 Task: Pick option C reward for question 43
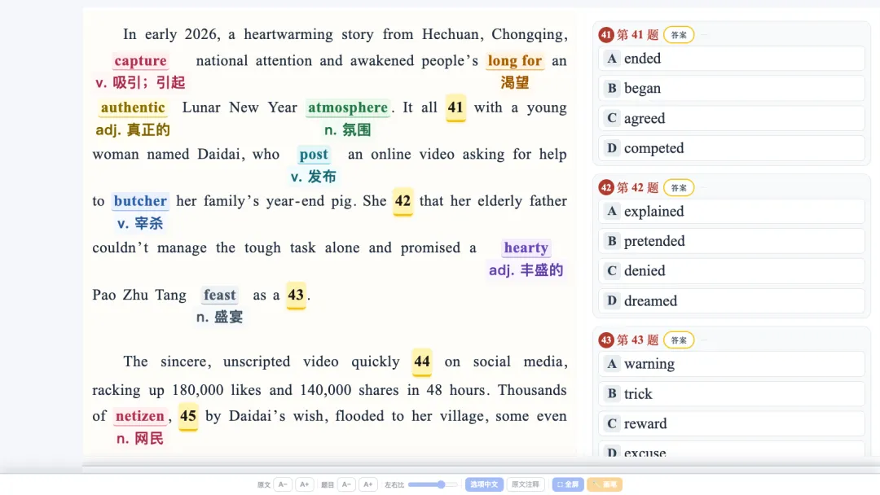point(732,424)
